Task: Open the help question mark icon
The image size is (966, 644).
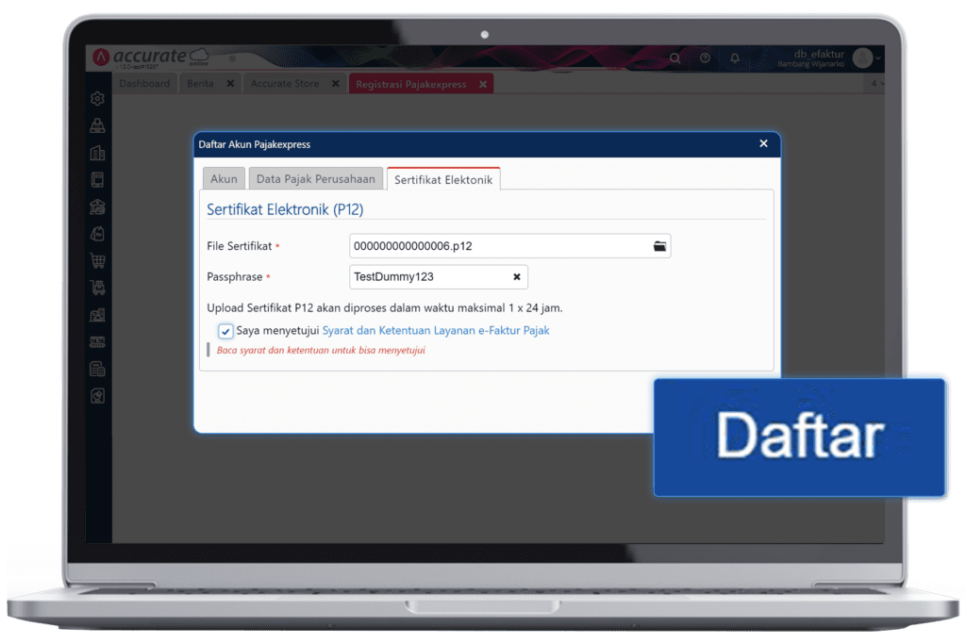Action: 706,58
